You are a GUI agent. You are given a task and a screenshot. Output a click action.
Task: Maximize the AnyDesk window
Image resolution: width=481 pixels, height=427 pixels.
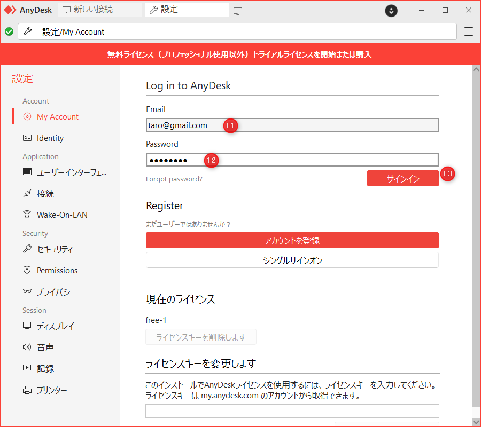click(x=445, y=11)
